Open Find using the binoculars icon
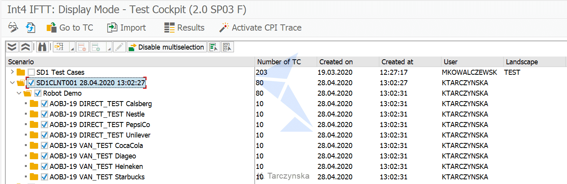The height and width of the screenshot is (184, 567). (42, 47)
